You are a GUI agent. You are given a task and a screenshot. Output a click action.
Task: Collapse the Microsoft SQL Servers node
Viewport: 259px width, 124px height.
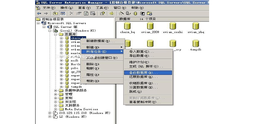click(38, 23)
